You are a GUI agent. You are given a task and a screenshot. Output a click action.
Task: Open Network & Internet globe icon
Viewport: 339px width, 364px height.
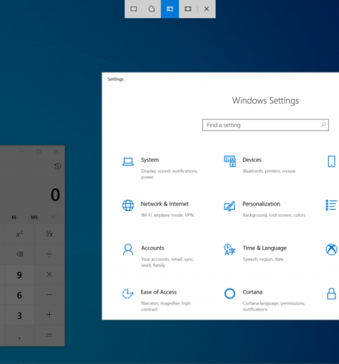point(128,206)
